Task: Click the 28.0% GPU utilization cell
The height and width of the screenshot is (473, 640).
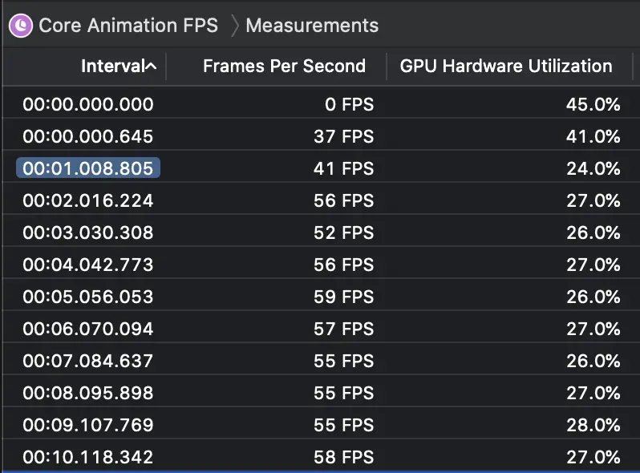Action: 593,425
